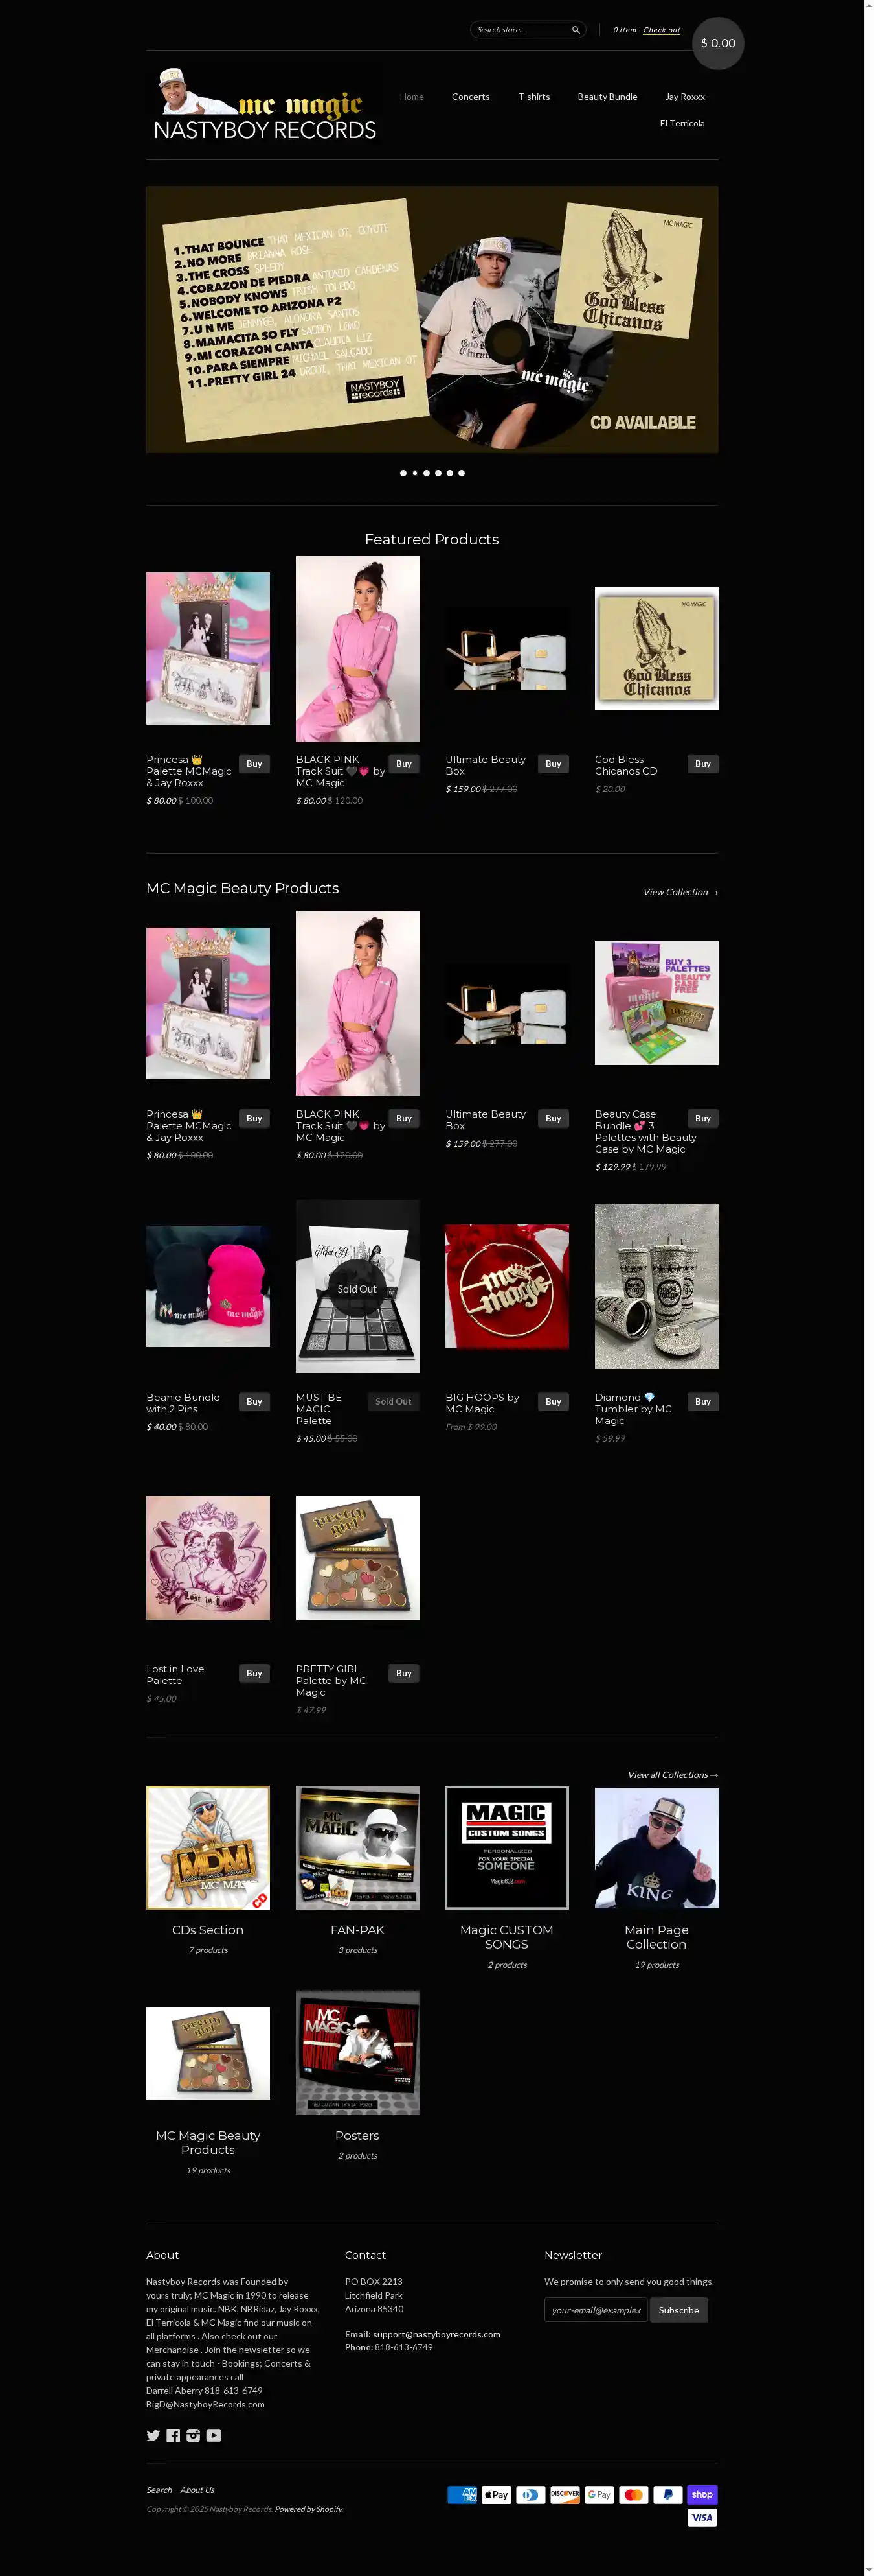Buy the God Bless Chicanos CD
874x2576 pixels.
pos(703,764)
